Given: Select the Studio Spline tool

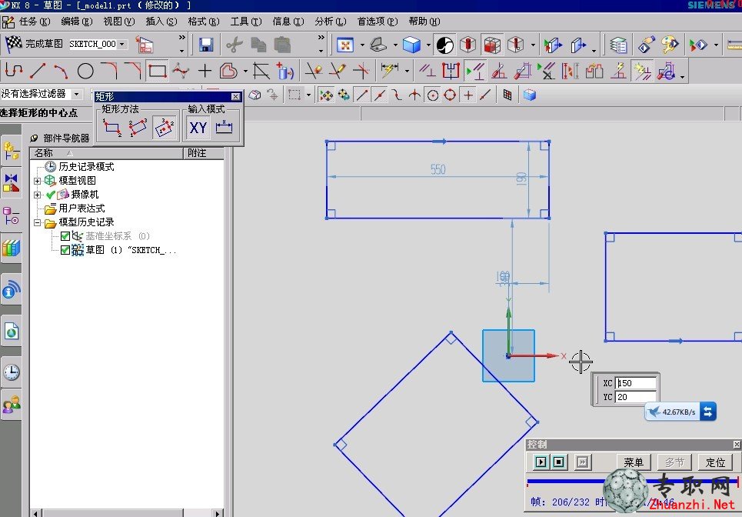Looking at the screenshot, I should point(181,71).
